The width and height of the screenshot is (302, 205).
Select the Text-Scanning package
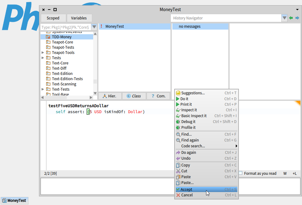pos(67,84)
